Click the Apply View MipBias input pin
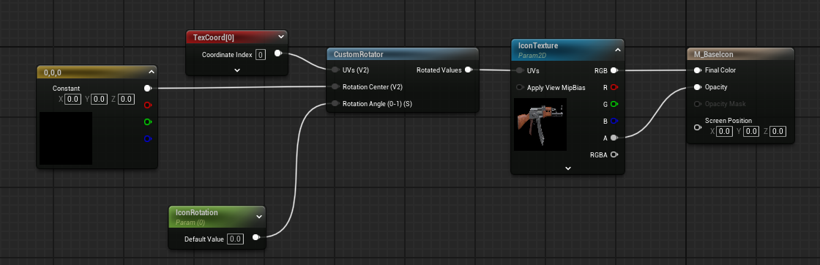The width and height of the screenshot is (820, 265). point(519,87)
